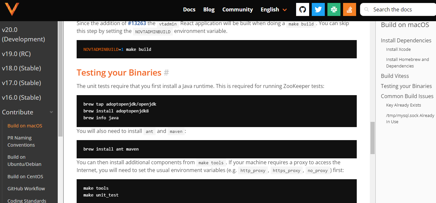Open the Docs menu item
The width and height of the screenshot is (436, 203).
(189, 9)
